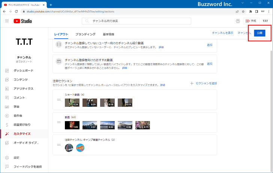Click 詳細 link under 注目セクション
273x173 pixels.
[163, 85]
